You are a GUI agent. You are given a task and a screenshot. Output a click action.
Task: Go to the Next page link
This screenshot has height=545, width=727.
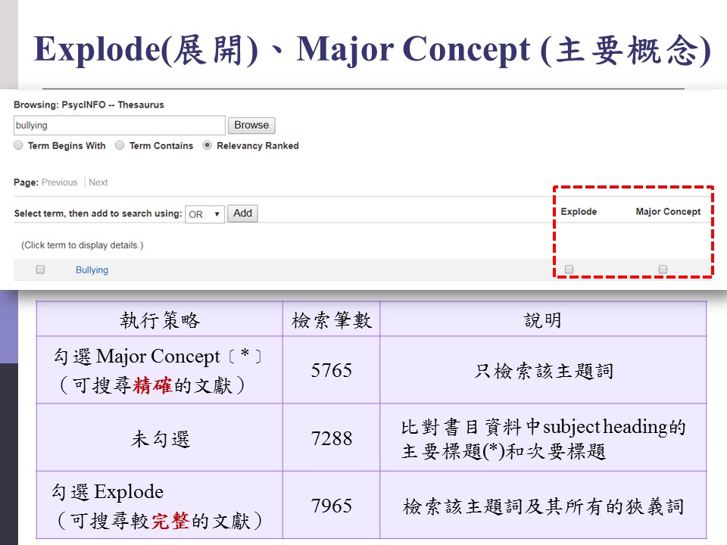[x=98, y=182]
